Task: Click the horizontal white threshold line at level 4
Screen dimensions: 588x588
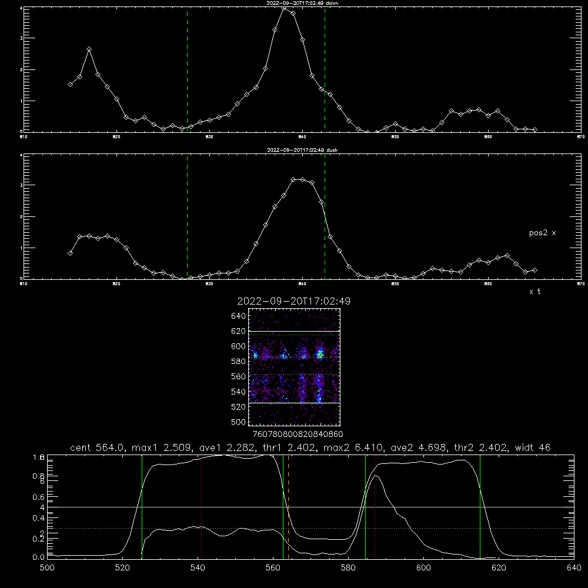Action: coord(310,507)
